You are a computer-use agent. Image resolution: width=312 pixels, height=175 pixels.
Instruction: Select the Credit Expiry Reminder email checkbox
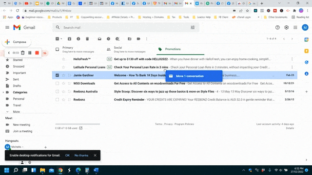pyautogui.click(x=58, y=100)
